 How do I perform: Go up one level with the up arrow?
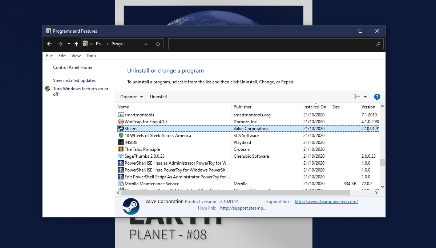tap(76, 44)
